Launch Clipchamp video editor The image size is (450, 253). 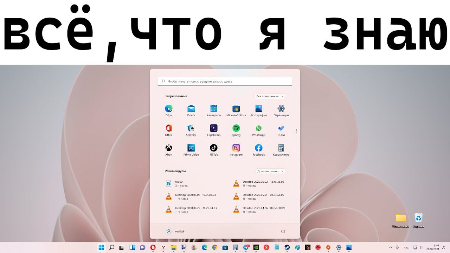tap(214, 130)
